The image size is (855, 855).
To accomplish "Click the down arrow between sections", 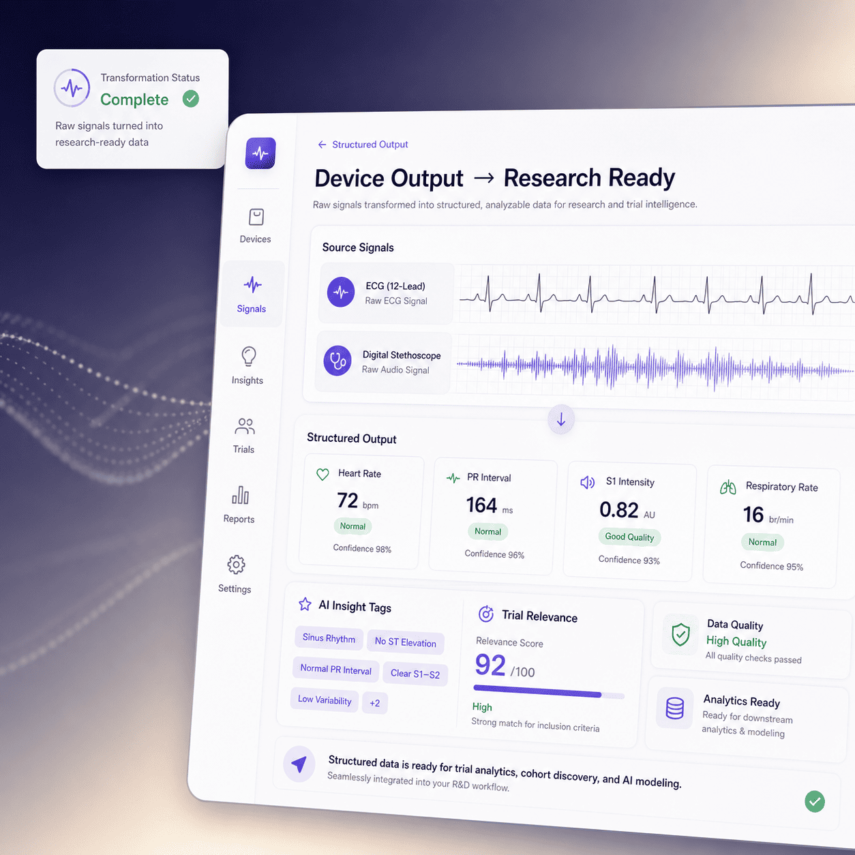I will tap(561, 420).
